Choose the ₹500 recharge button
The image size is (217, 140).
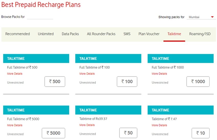55,81
